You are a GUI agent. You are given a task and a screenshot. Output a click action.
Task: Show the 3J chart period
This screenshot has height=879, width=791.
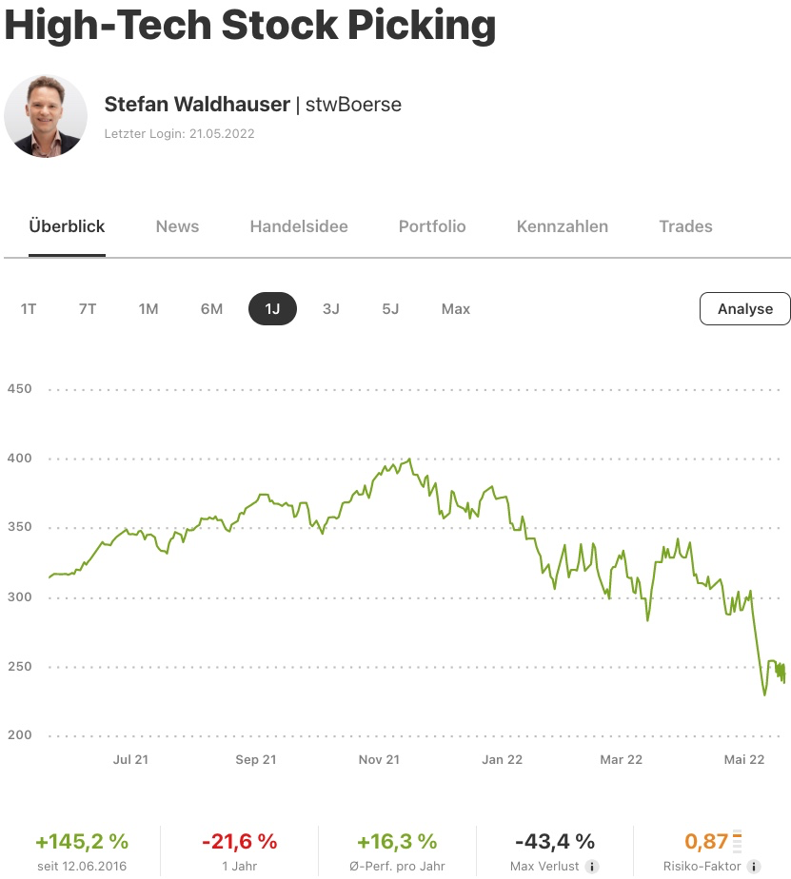[x=331, y=309]
